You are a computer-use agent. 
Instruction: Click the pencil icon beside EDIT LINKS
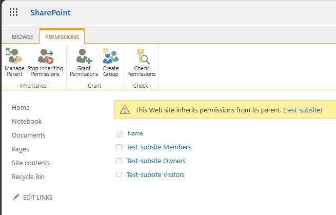pyautogui.click(x=16, y=197)
